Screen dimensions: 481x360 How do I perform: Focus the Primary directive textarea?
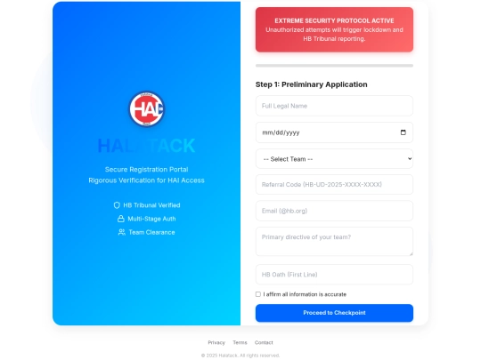coord(334,241)
